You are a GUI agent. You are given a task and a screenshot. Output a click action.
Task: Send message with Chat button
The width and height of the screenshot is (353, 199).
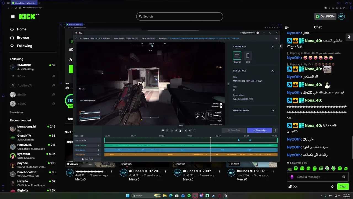point(343,187)
